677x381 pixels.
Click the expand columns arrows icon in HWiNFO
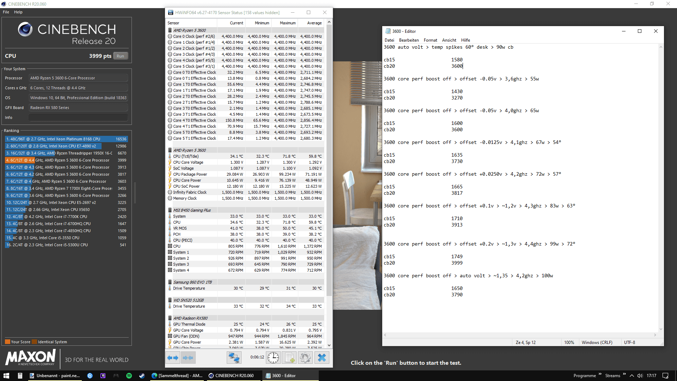(x=173, y=358)
